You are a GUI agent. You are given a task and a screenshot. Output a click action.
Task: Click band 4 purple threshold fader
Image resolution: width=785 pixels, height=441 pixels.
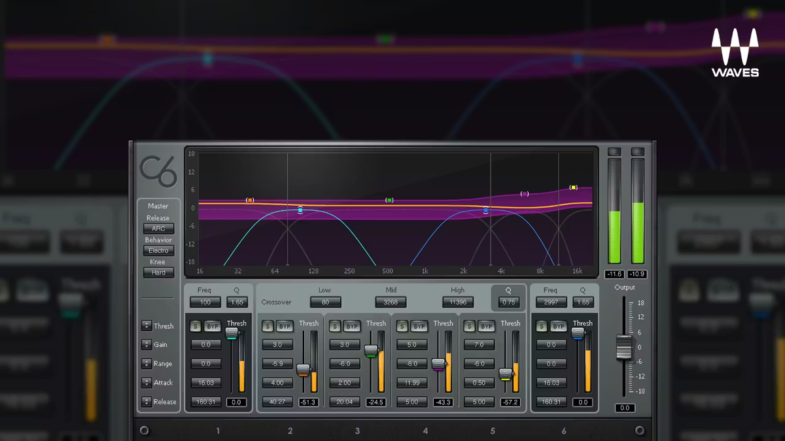pyautogui.click(x=438, y=365)
